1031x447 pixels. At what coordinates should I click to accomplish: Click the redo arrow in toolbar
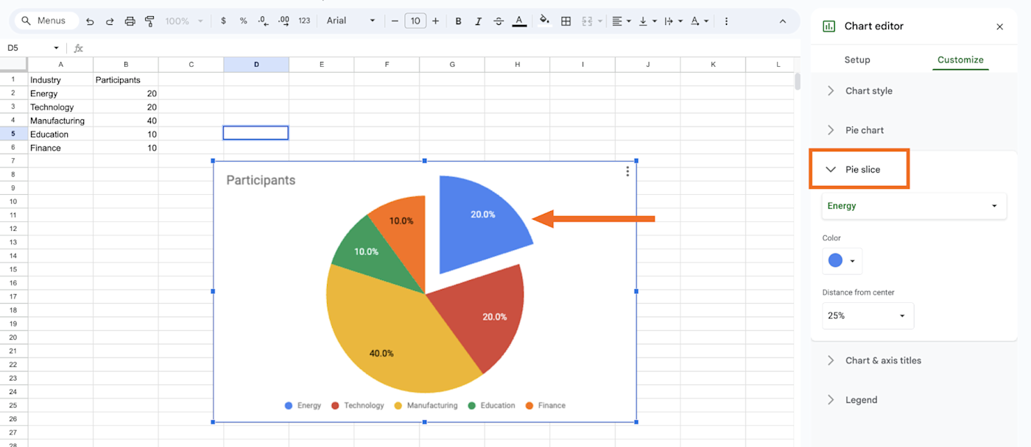click(x=110, y=21)
